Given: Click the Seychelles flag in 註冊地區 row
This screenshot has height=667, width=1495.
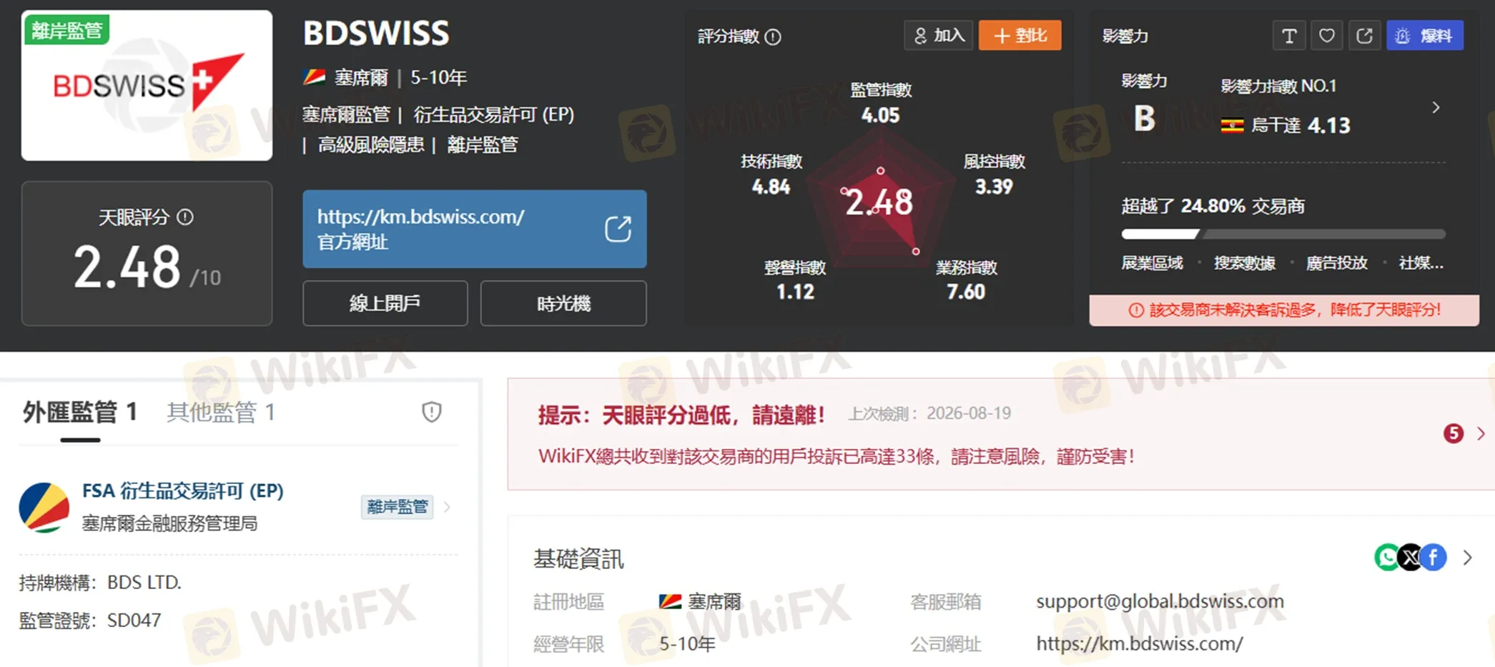Looking at the screenshot, I should pyautogui.click(x=670, y=601).
